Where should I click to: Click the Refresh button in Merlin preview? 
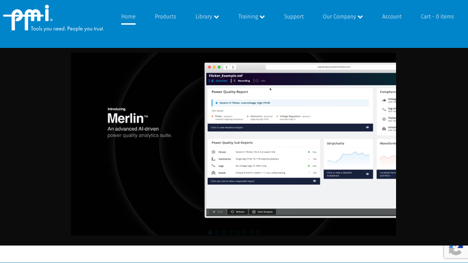[x=238, y=212]
